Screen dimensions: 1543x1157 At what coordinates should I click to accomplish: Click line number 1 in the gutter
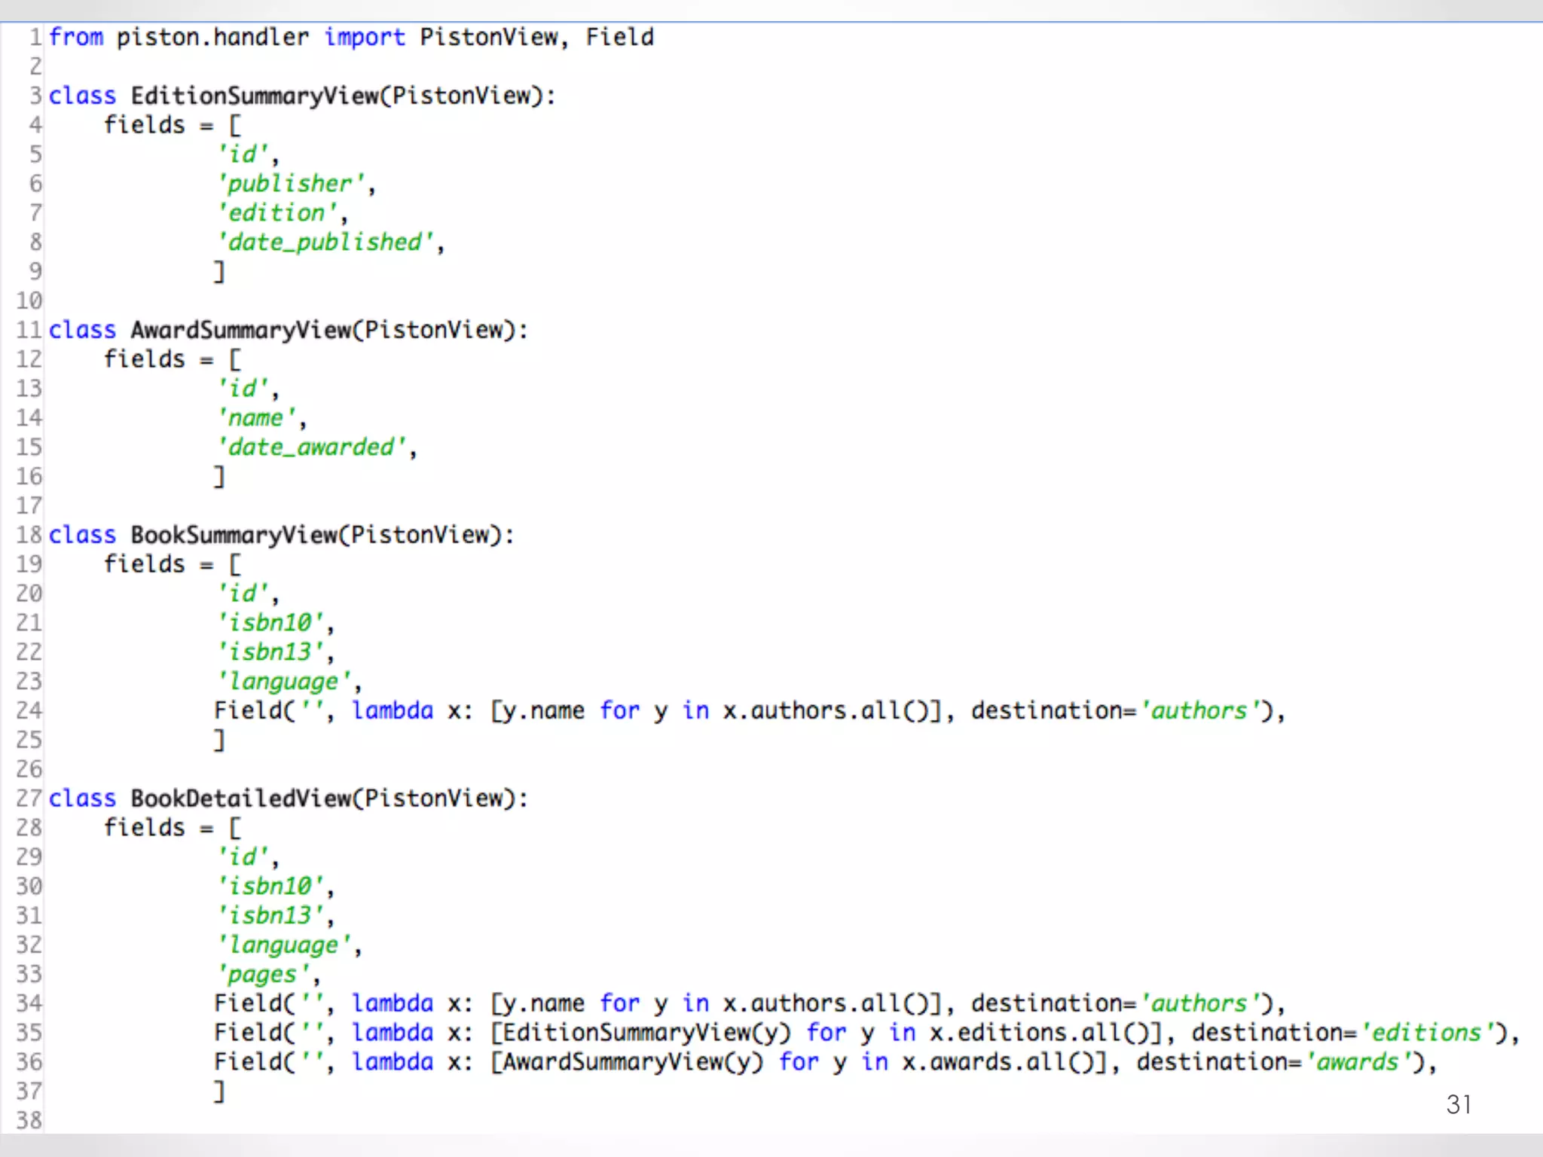[x=35, y=37]
